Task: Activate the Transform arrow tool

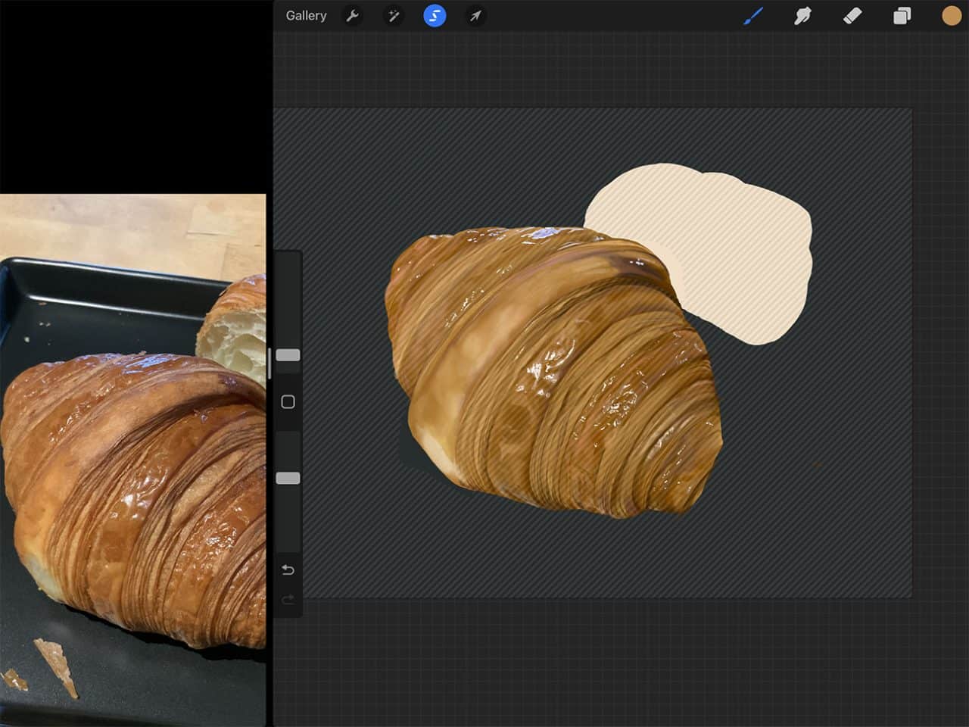Action: (x=475, y=16)
